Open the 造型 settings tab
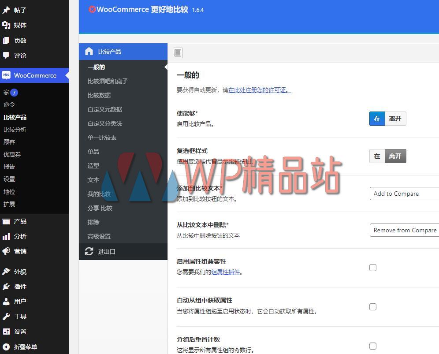The image size is (439, 354). pyautogui.click(x=93, y=166)
